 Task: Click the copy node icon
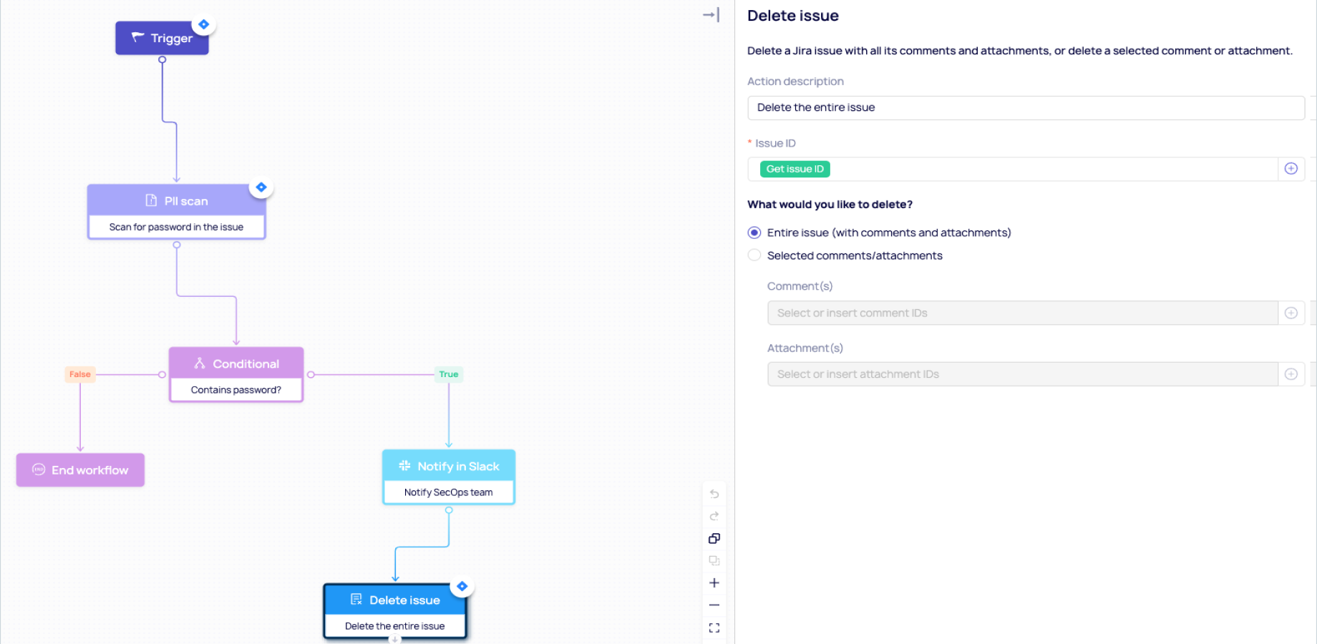point(714,538)
